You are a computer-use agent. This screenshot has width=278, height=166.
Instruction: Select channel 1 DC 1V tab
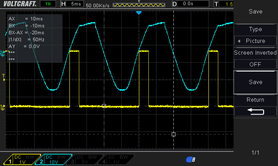tap(23, 159)
